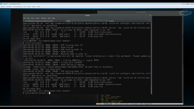Click the last 'We are done here.' line
Image resolution: width=194 pixels, height=109 pixels.
[x=32, y=89]
